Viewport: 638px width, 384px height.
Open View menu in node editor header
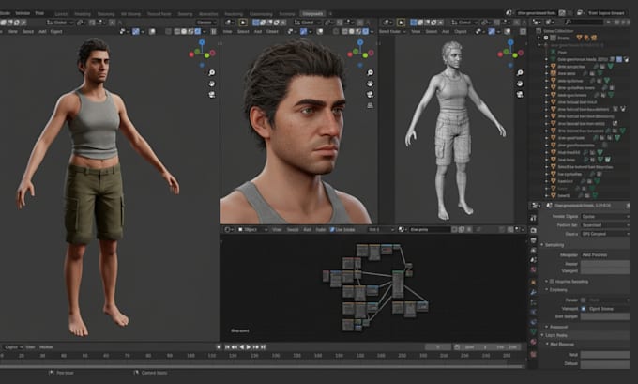pos(277,230)
